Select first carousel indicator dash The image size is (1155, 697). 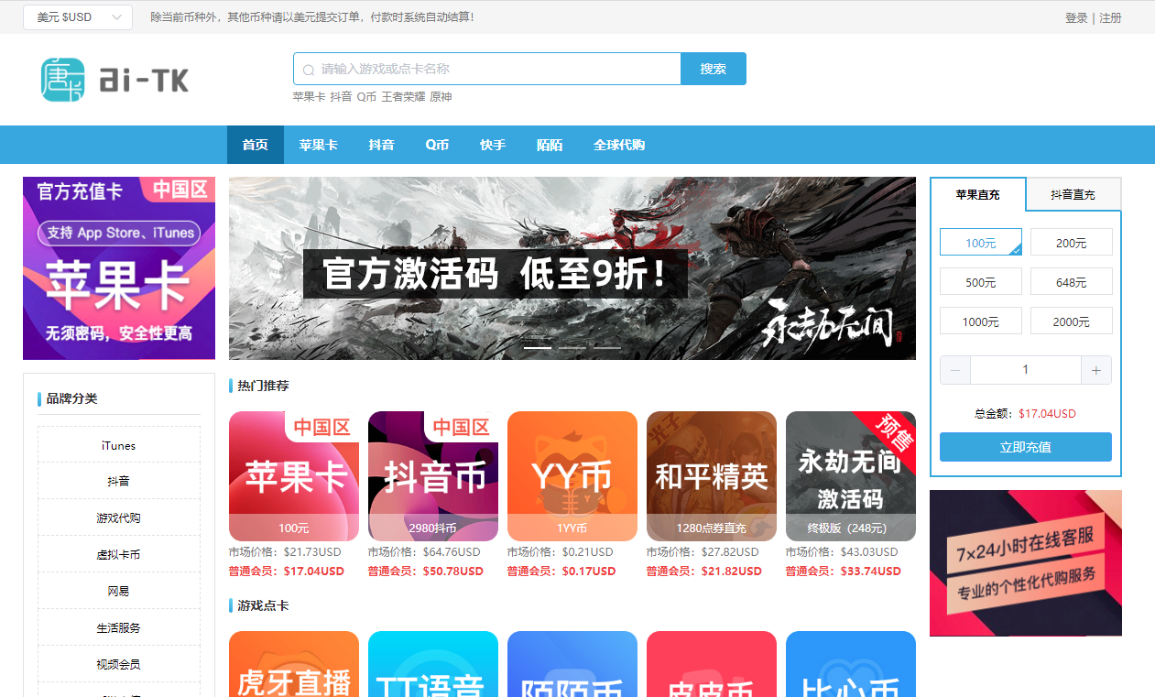coord(538,348)
